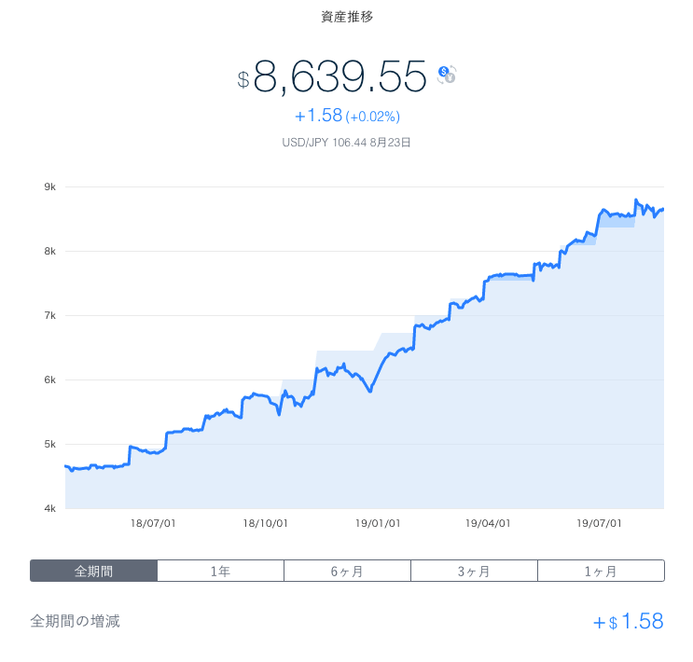Click the USD/JPY 106.44 exchange rate text
The height and width of the screenshot is (662, 693).
346,143
